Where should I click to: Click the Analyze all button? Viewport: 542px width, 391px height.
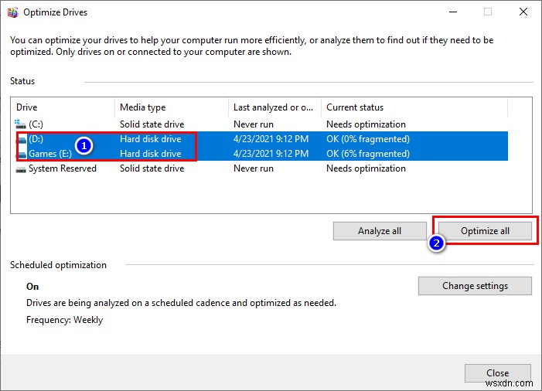(x=380, y=231)
